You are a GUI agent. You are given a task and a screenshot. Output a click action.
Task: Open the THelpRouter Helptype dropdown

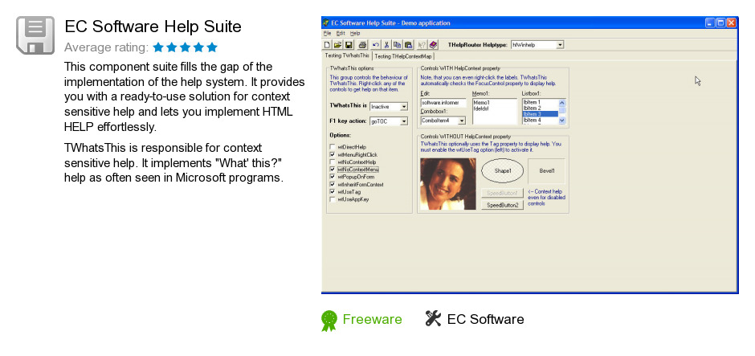click(560, 45)
